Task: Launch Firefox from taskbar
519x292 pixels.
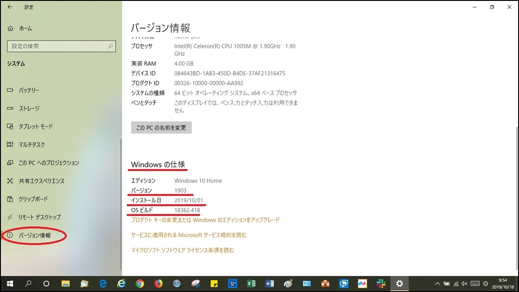Action: tap(158, 283)
